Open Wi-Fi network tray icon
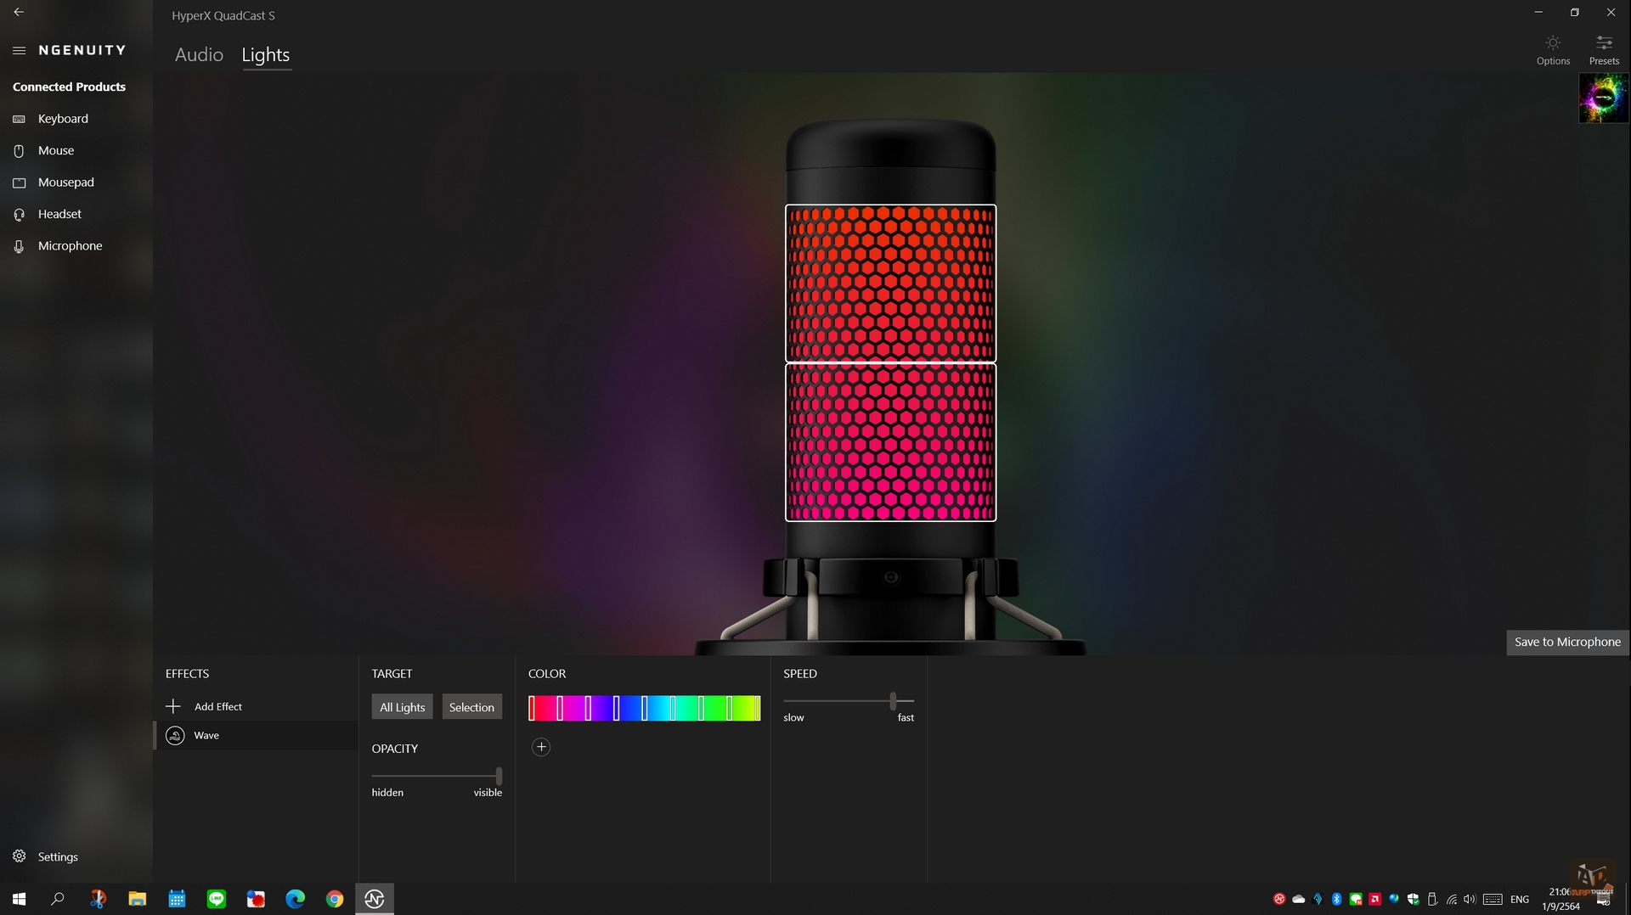 point(1452,900)
